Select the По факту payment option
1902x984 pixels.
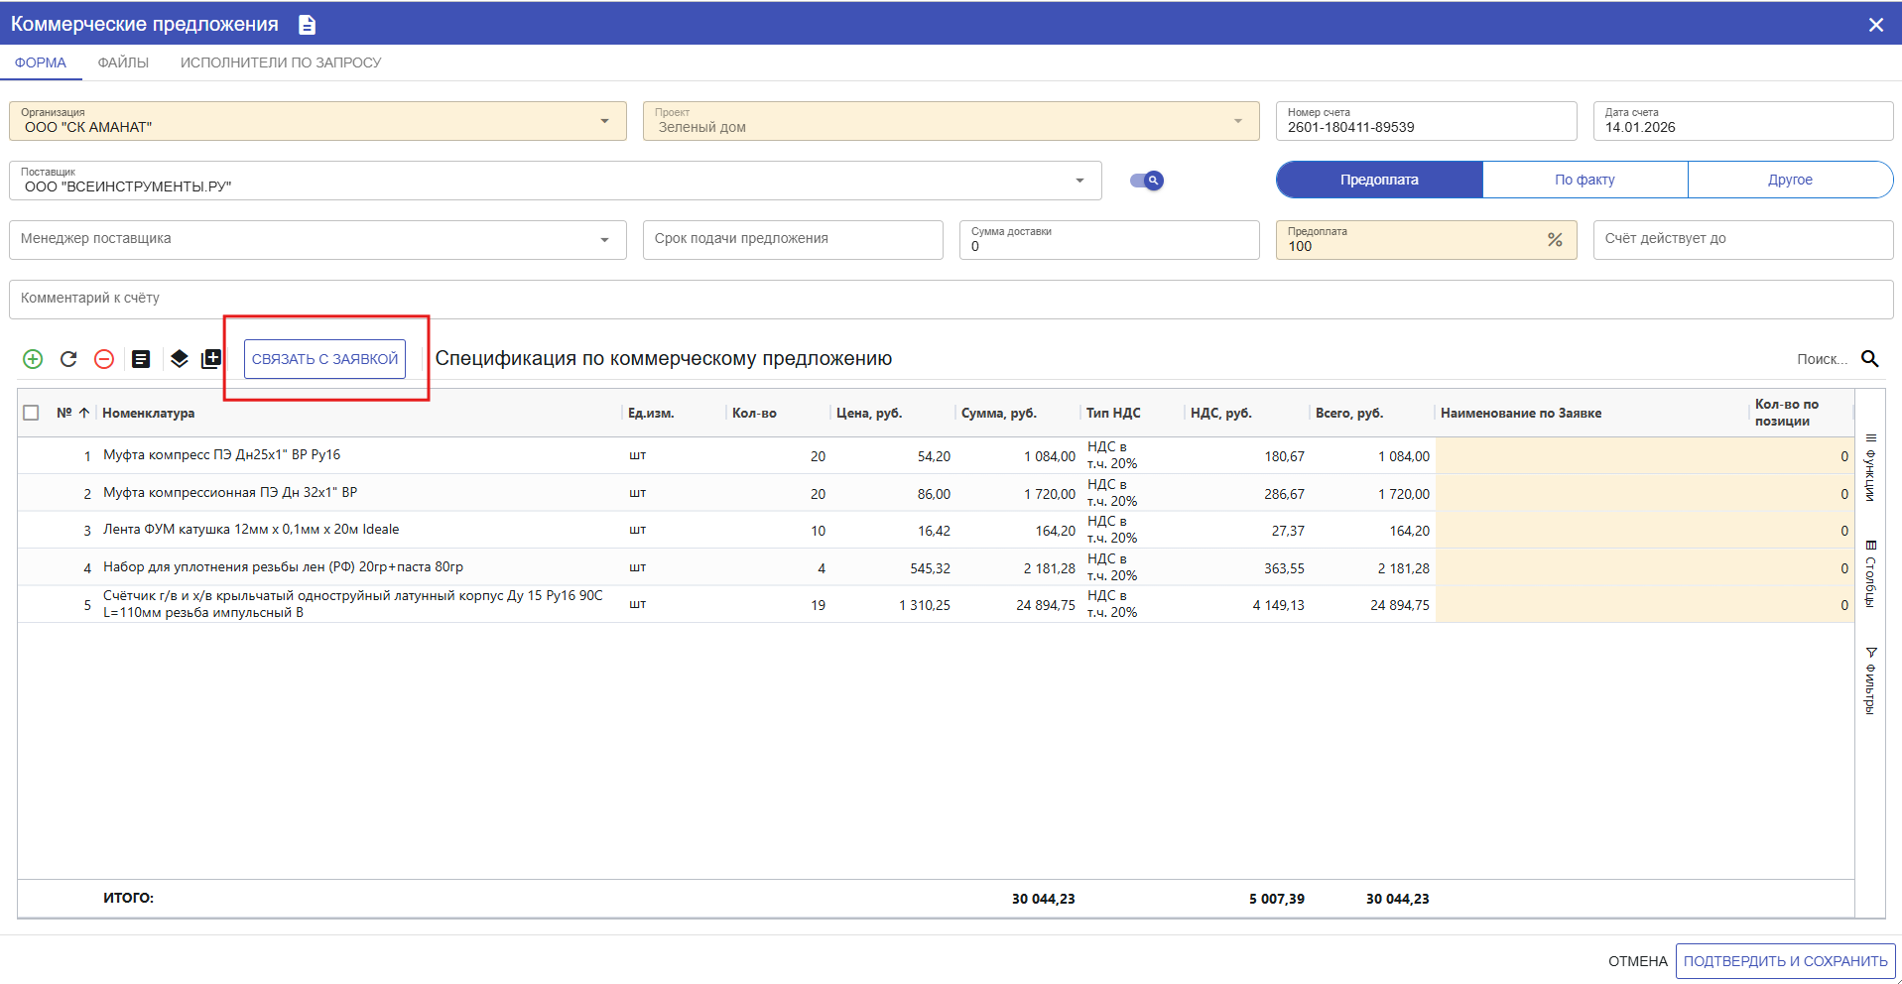point(1585,180)
